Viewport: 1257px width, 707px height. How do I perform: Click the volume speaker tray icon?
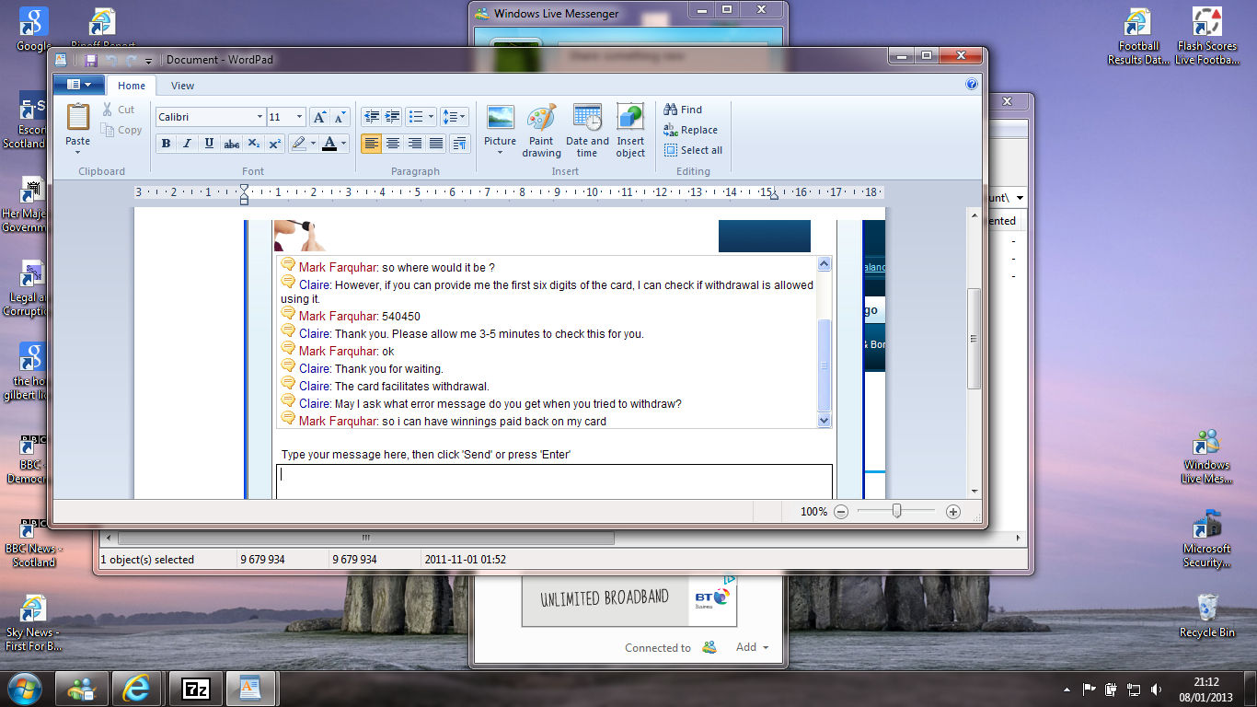coord(1157,689)
